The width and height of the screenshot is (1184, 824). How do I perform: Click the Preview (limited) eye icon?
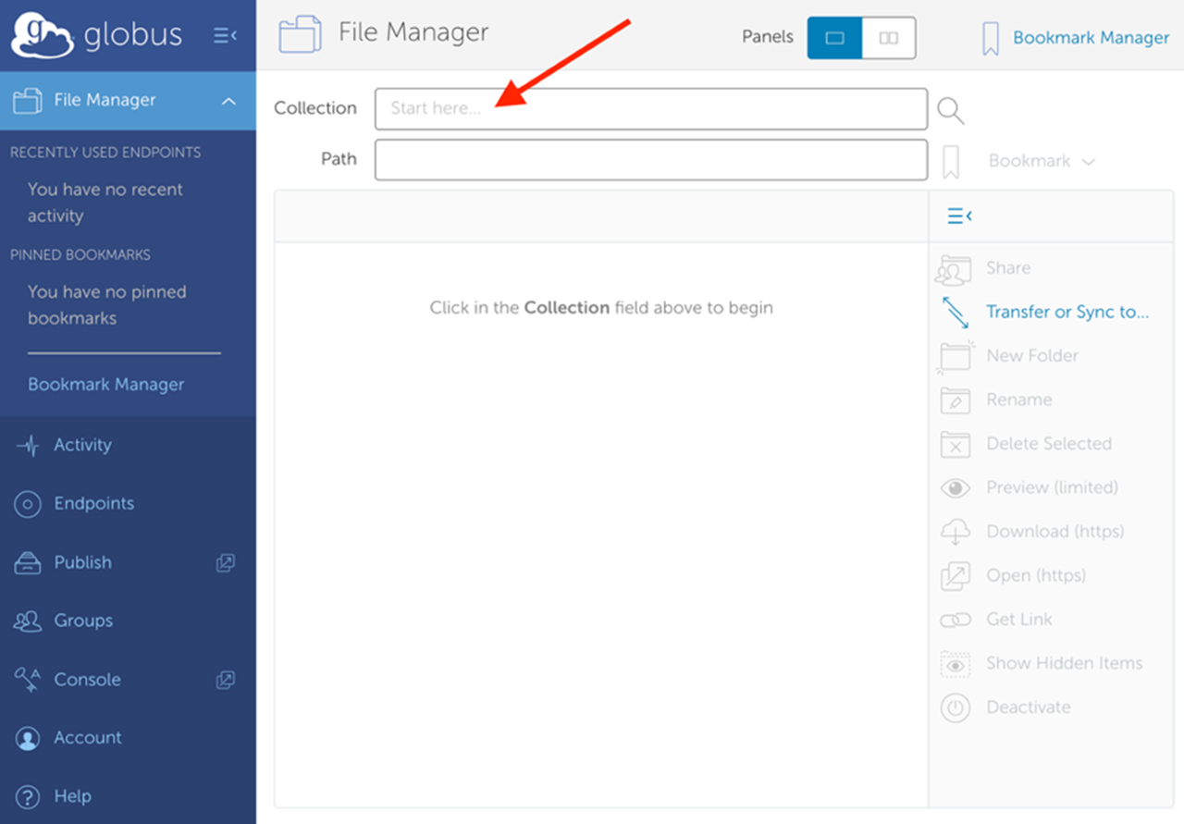(x=955, y=487)
